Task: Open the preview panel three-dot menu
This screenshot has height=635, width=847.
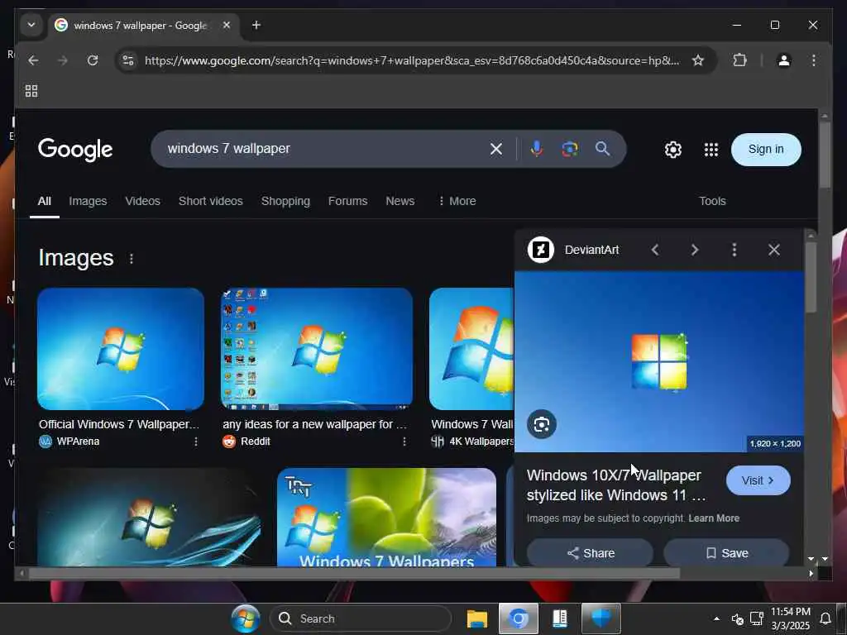Action: pyautogui.click(x=734, y=250)
